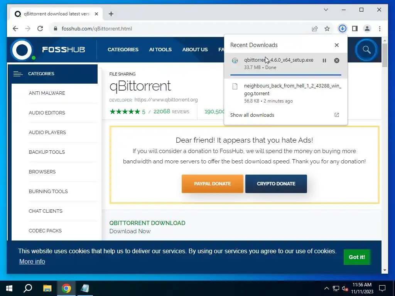Select the BROWSERS category
Image resolution: width=395 pixels, height=296 pixels.
(x=42, y=172)
